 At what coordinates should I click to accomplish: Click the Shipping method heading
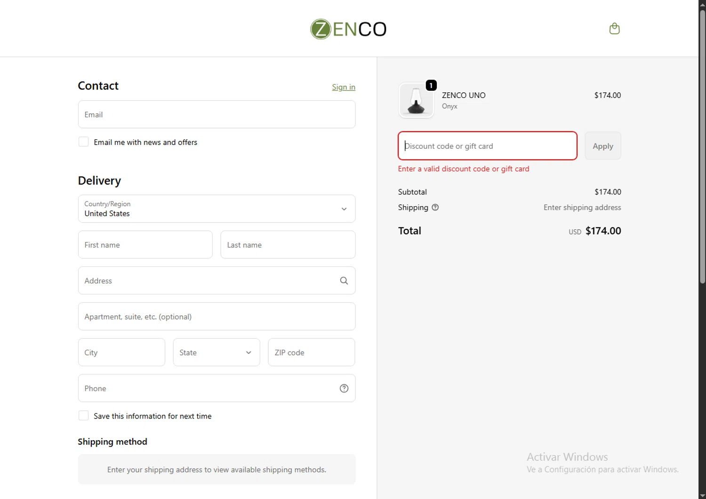click(112, 442)
